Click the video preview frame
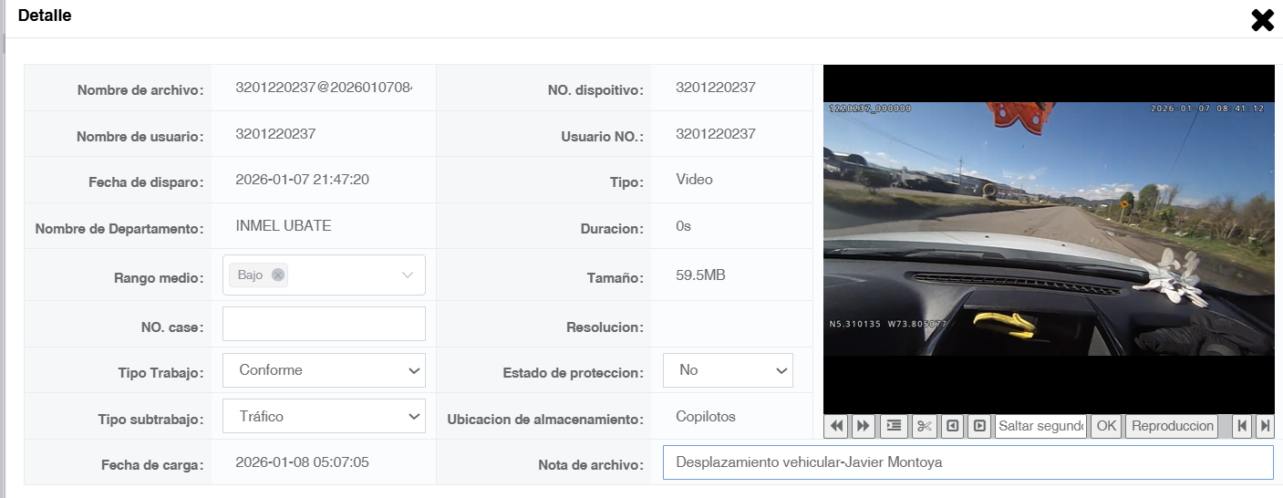1283x498 pixels. [1049, 239]
